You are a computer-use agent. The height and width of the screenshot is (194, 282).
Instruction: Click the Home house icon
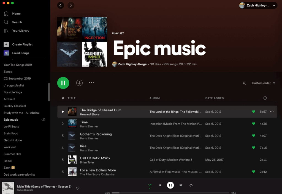pyautogui.click(x=6, y=13)
